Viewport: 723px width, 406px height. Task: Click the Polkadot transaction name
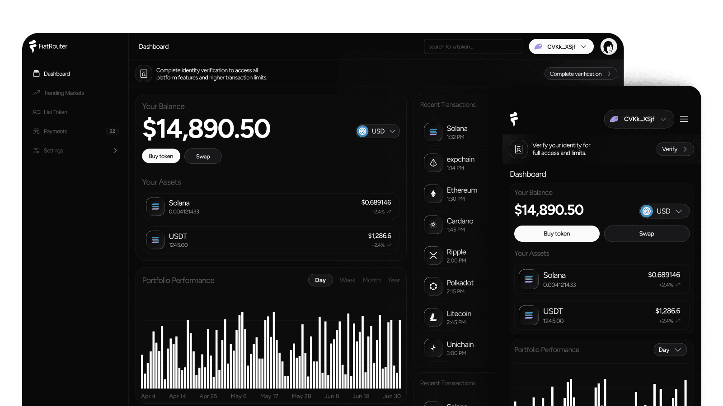pyautogui.click(x=460, y=283)
